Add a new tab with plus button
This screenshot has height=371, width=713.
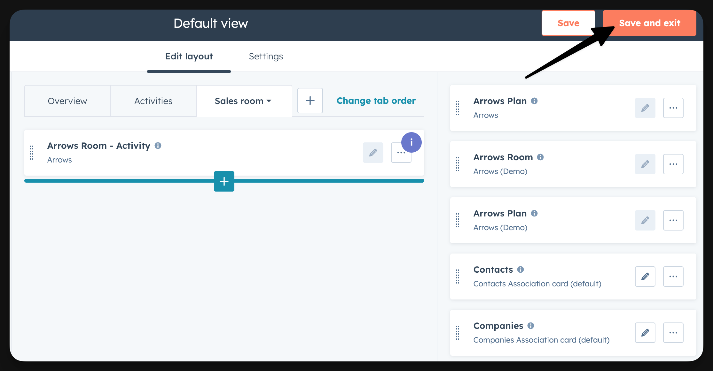click(310, 101)
